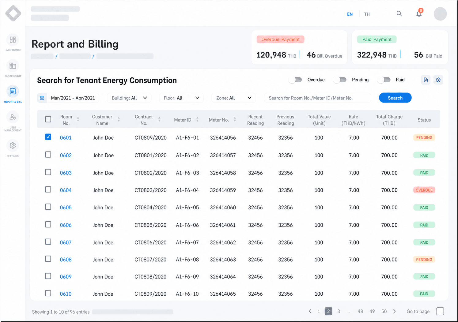Click meter number 326414065 cell
This screenshot has height=322, width=458.
coord(223,294)
